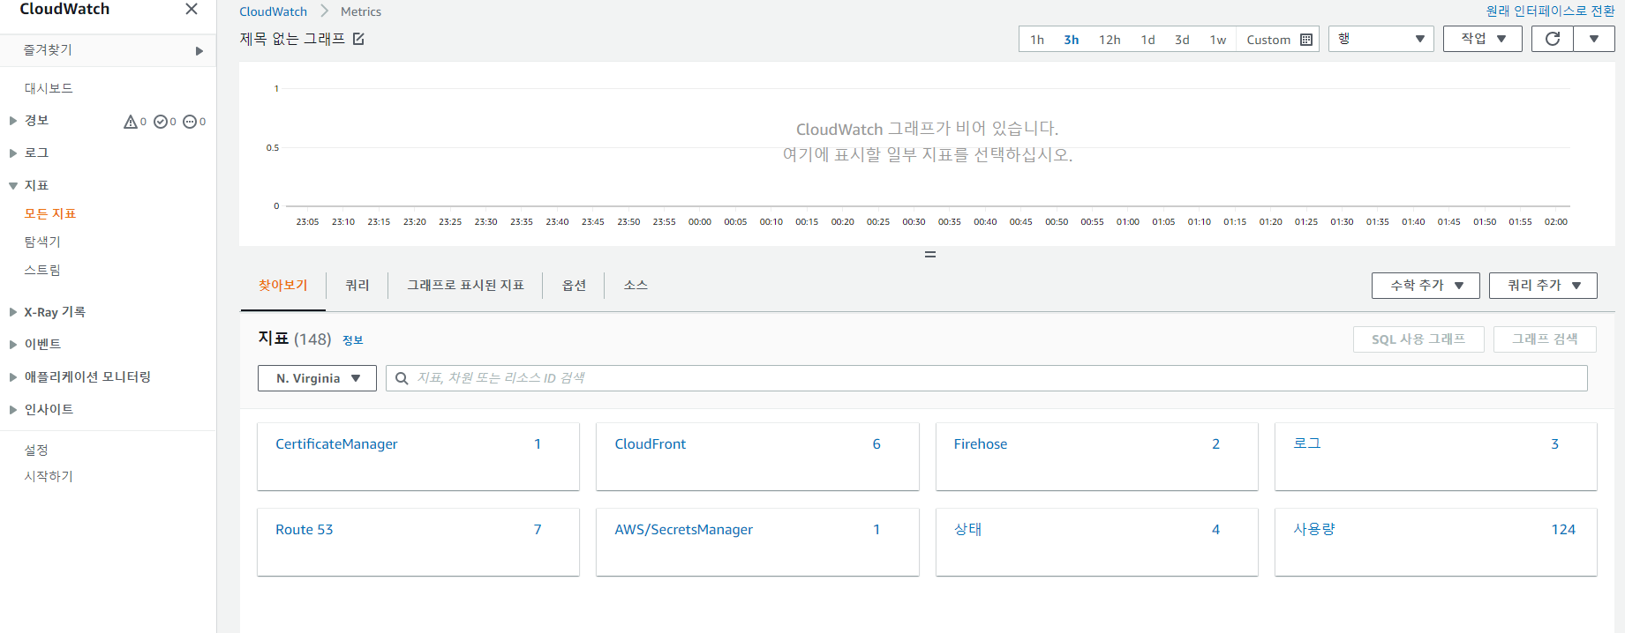Select the 3h time range

click(1072, 40)
